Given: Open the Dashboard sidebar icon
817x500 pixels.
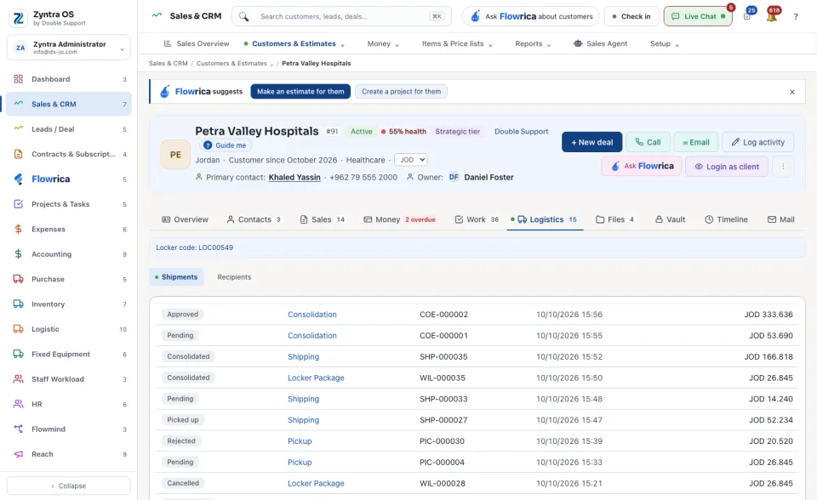Looking at the screenshot, I should tap(18, 79).
